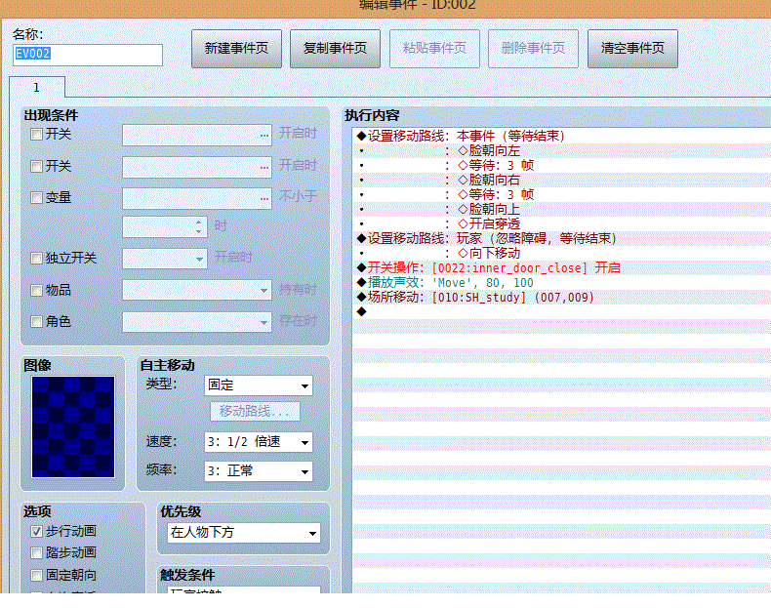Click the 新建事件页 button
Screen dimensions: 771x608
click(236, 48)
